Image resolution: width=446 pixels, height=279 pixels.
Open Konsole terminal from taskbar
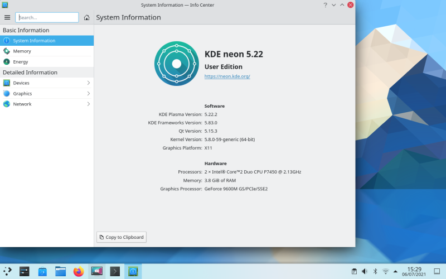point(115,271)
